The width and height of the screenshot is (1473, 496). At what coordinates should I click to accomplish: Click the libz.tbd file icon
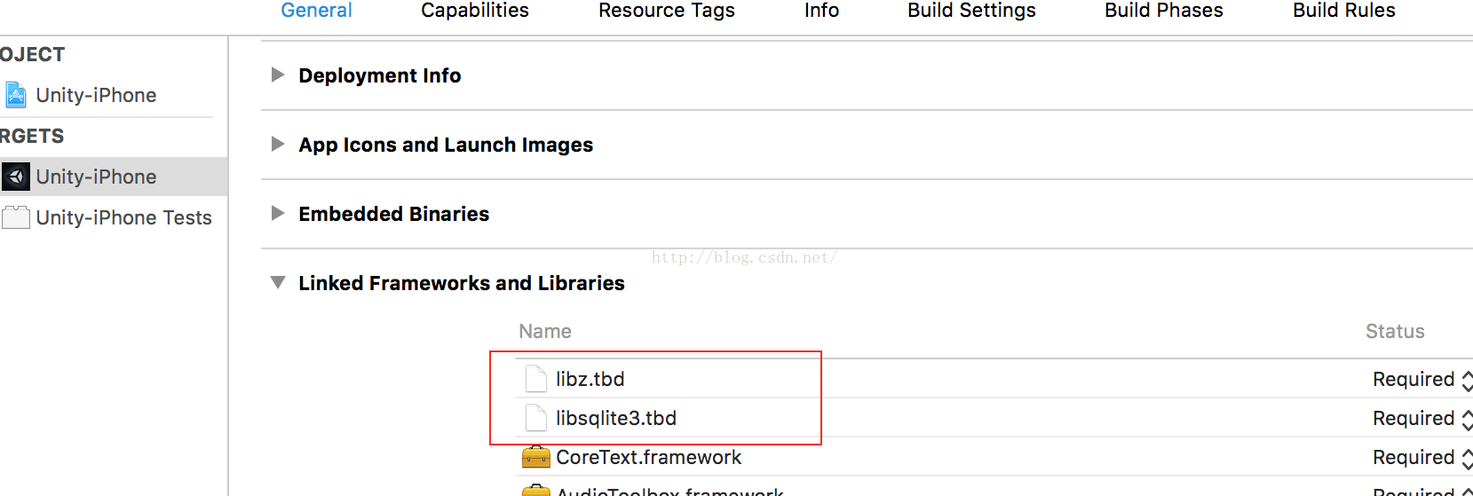(x=536, y=379)
